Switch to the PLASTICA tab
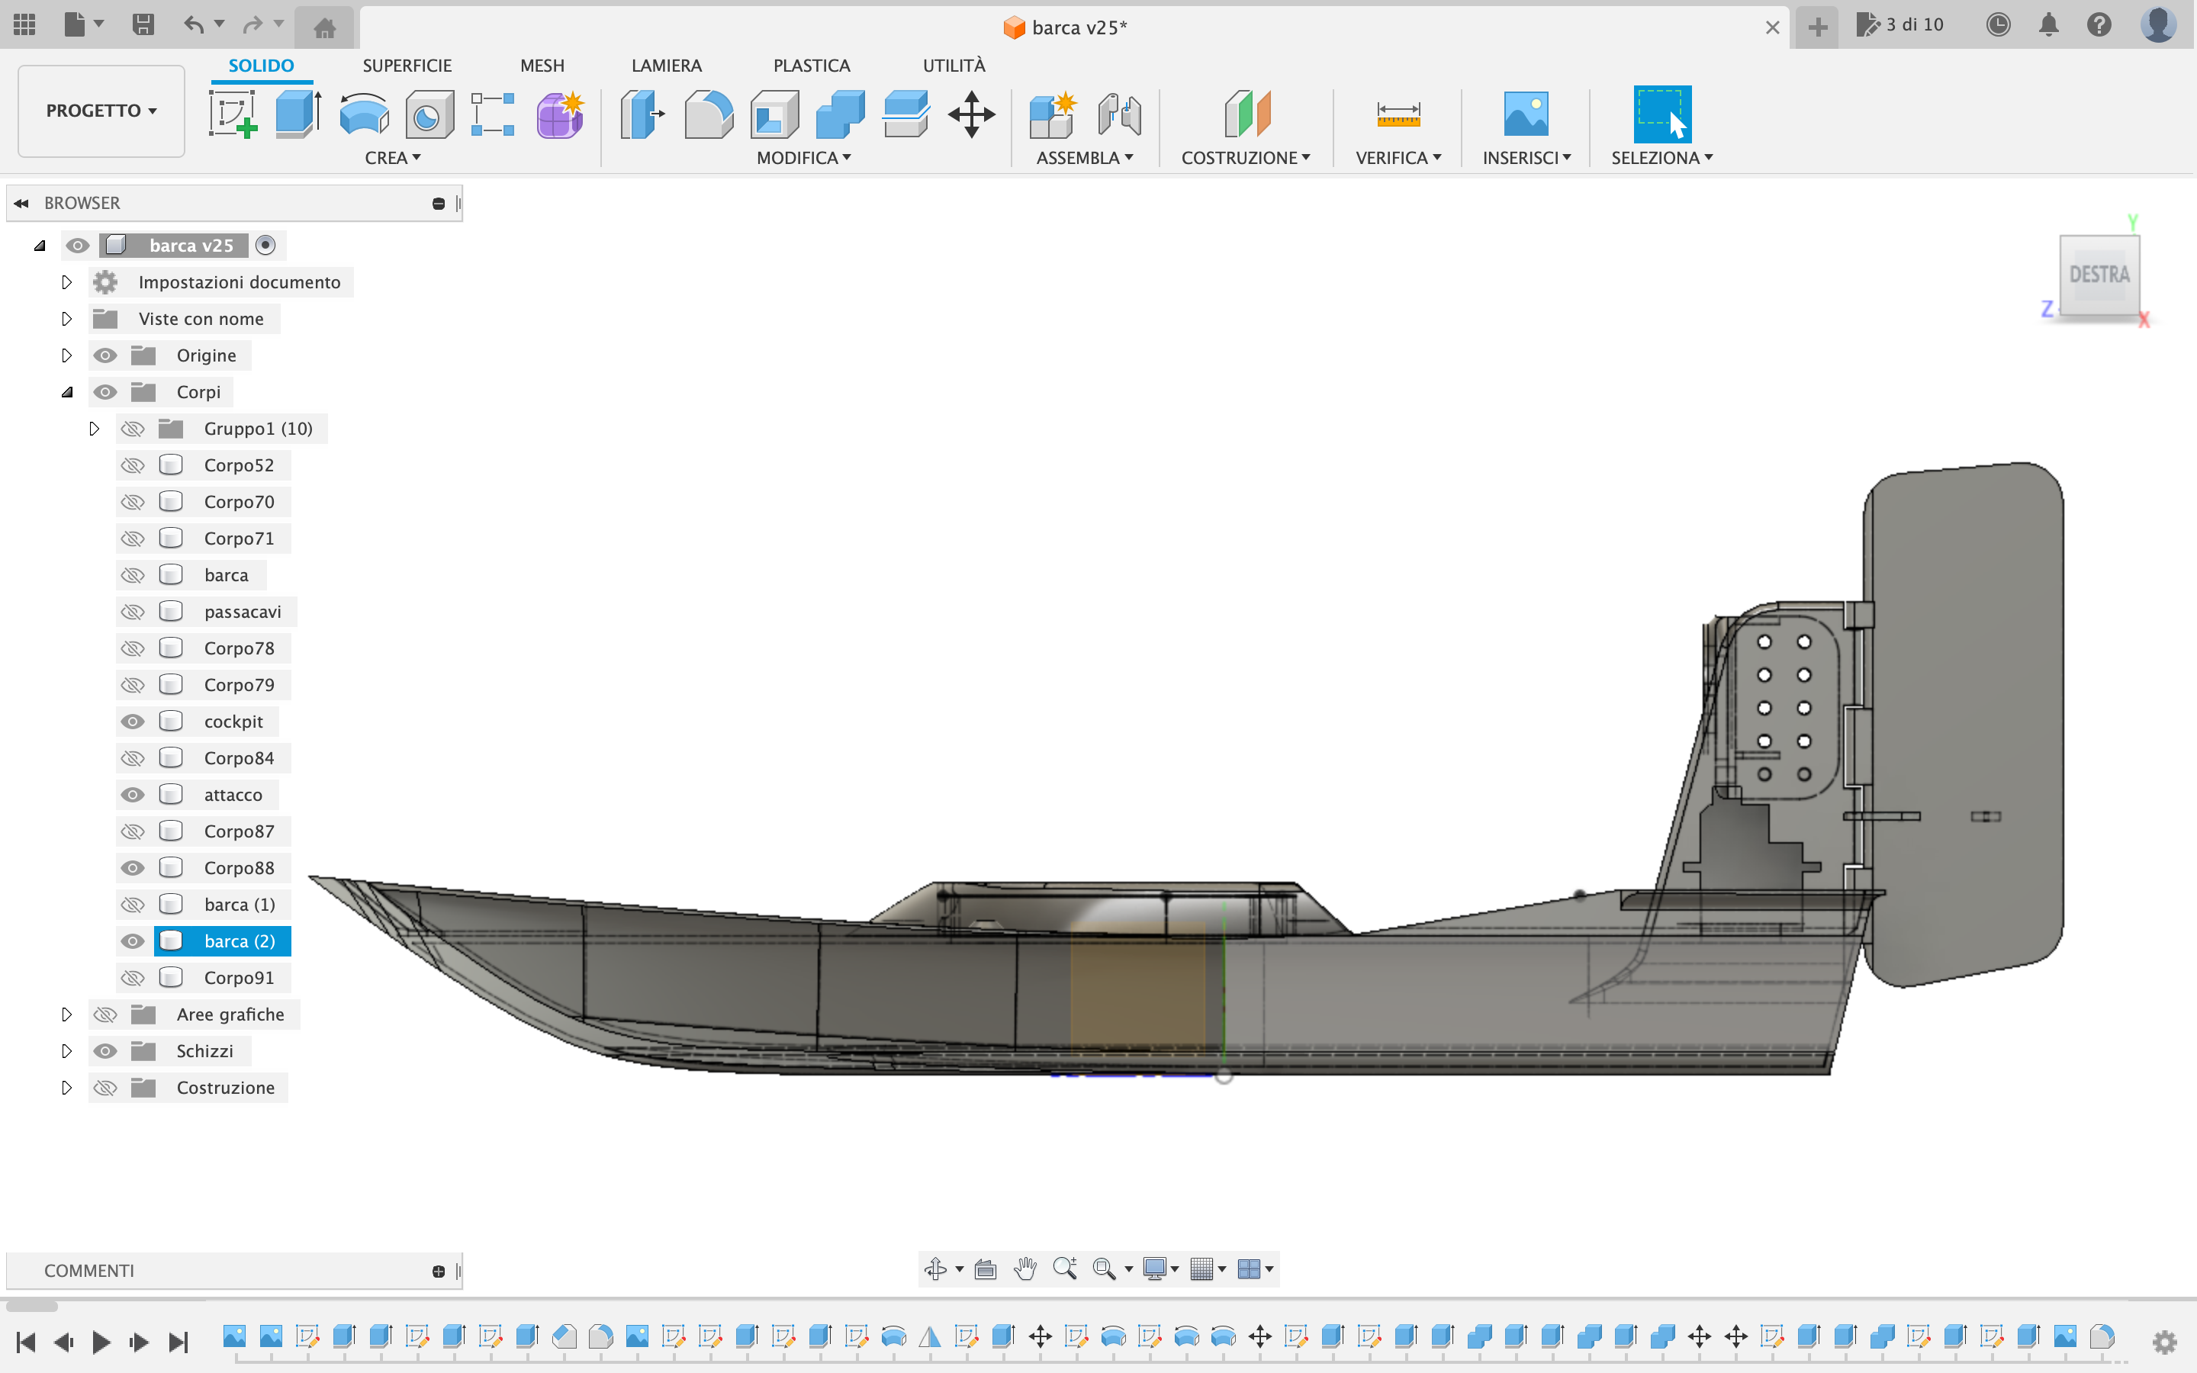 (x=812, y=66)
